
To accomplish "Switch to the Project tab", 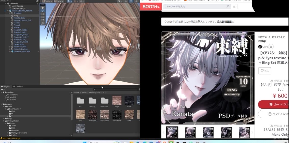I will point(5,87).
